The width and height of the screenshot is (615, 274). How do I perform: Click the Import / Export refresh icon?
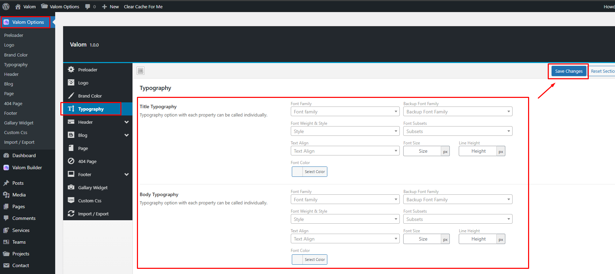pos(71,214)
